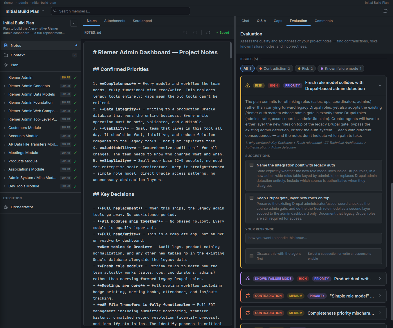Click the refresh/sync icon beside Saved
The height and width of the screenshot is (328, 393).
pyautogui.click(x=208, y=33)
